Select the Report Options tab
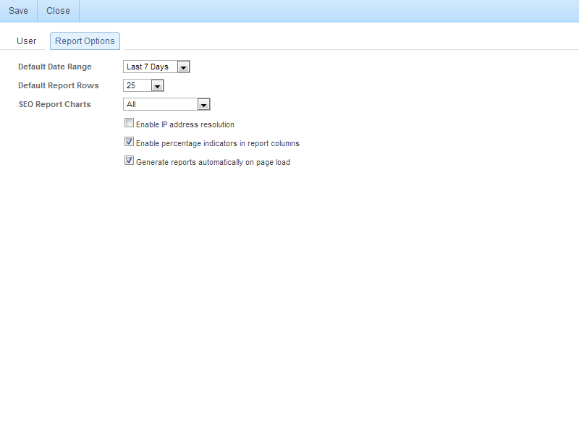Screen dimensions: 579x434 click(85, 41)
